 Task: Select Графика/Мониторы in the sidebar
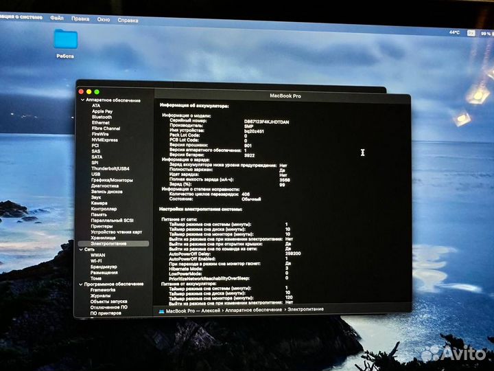(112, 180)
